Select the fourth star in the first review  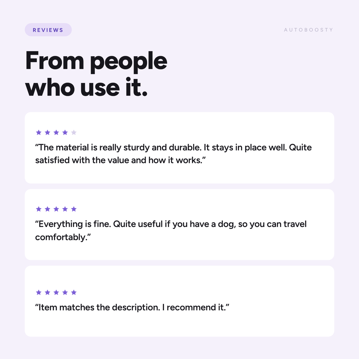point(65,132)
